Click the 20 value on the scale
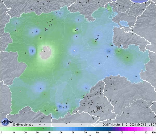156x136 pixels. tap(25, 133)
